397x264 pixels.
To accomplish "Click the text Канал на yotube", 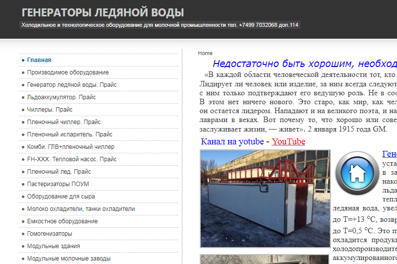I will click(x=232, y=141).
